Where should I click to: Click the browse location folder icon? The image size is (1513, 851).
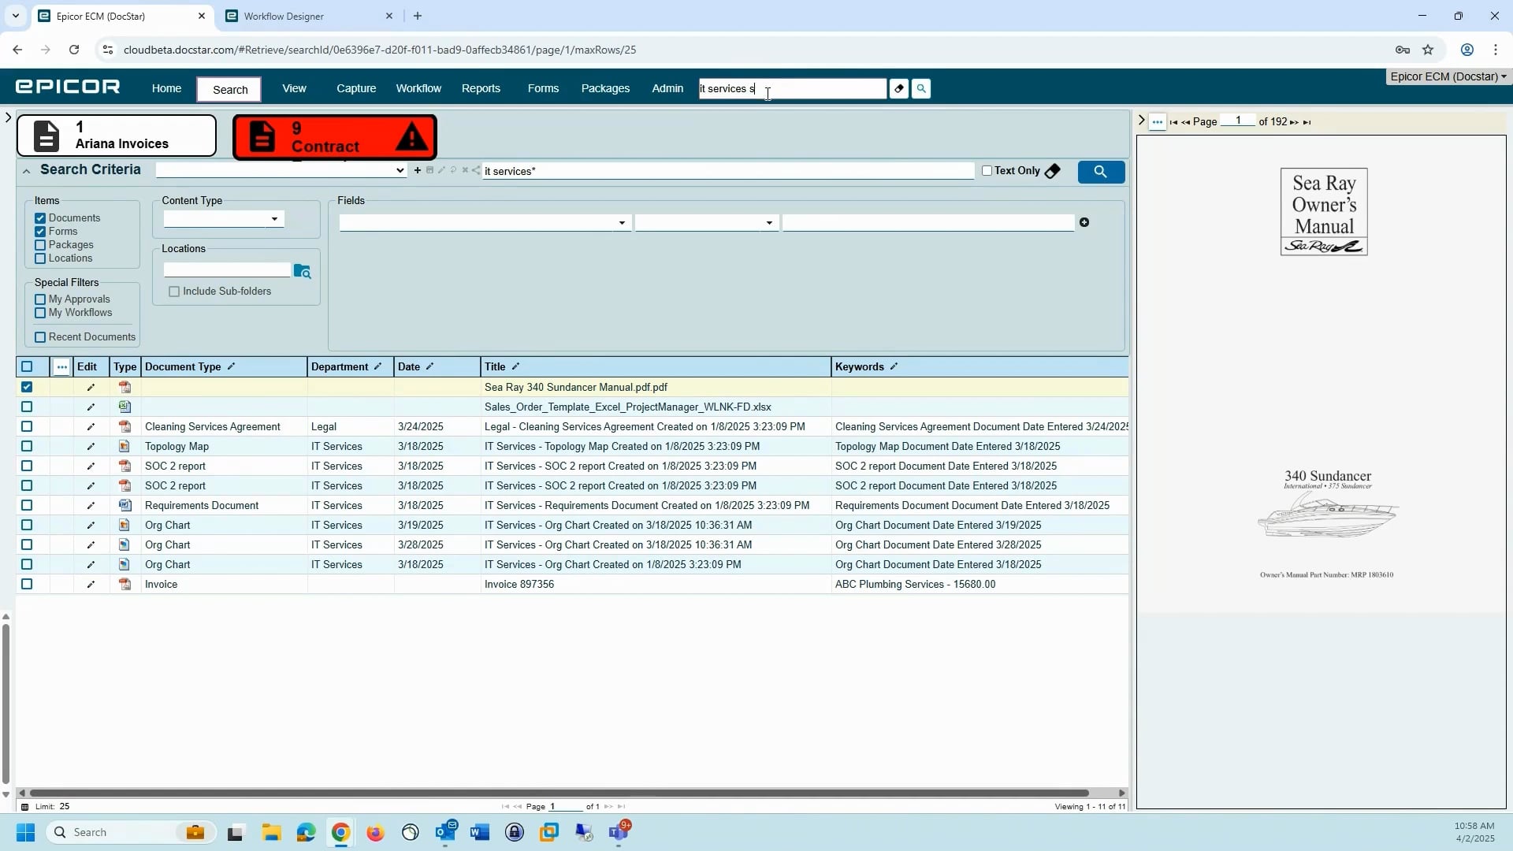(x=302, y=271)
